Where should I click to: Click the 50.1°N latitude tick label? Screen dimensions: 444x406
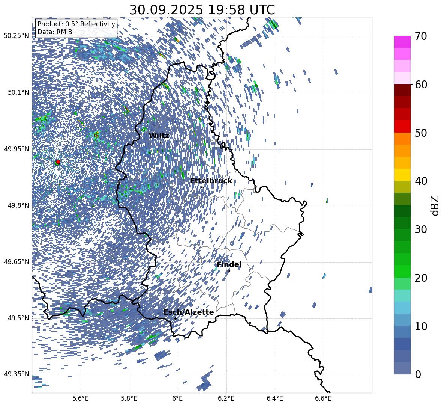coord(18,92)
